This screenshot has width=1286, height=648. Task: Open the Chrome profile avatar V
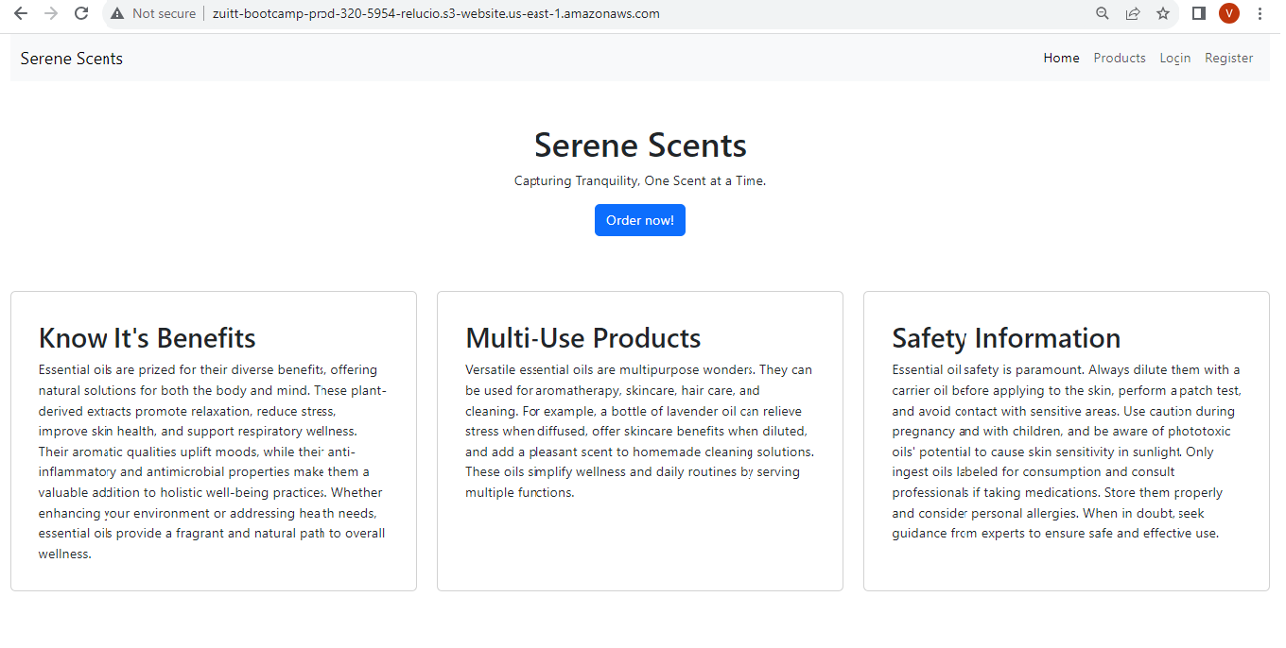pyautogui.click(x=1228, y=13)
